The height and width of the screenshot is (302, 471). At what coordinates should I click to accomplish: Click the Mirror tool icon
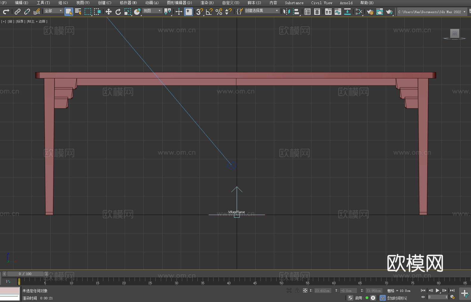[287, 12]
